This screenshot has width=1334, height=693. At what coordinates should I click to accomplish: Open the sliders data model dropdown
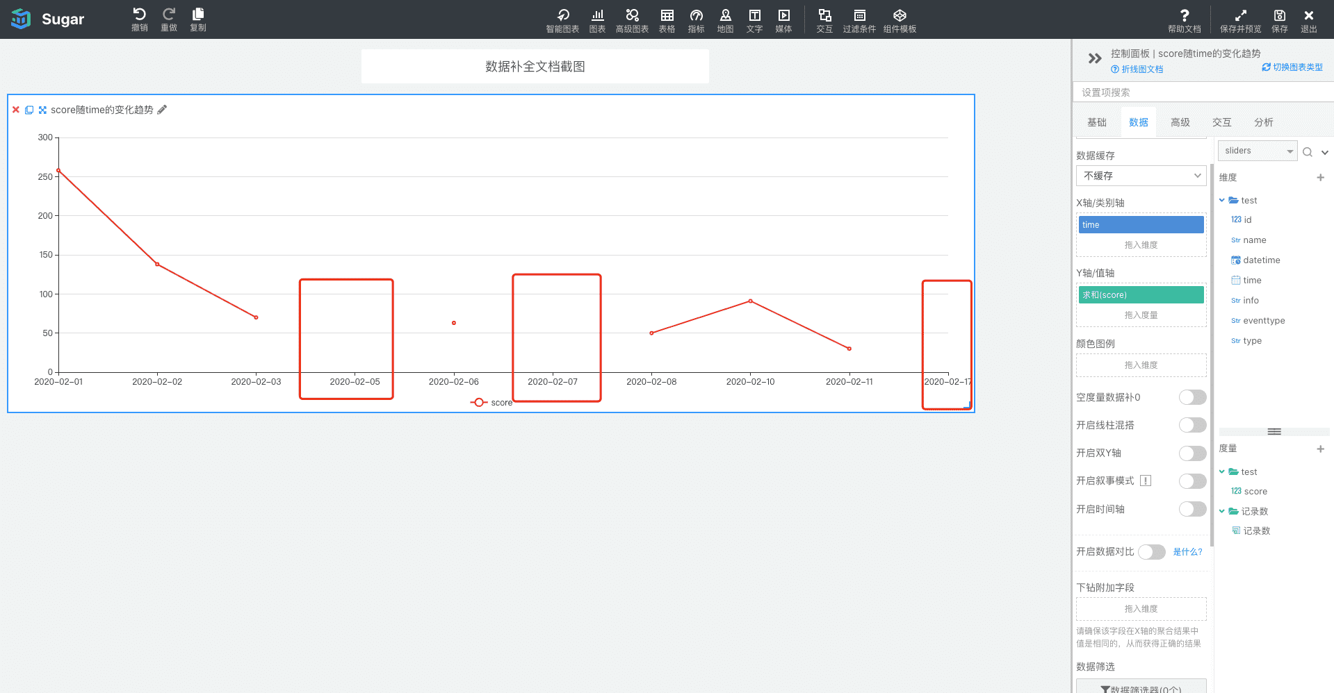click(1258, 151)
